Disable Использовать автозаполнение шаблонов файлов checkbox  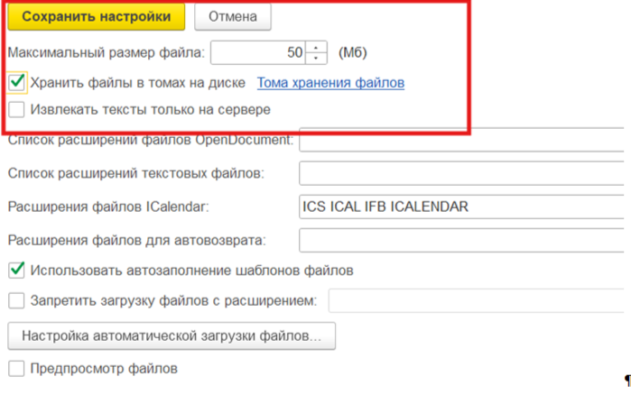click(16, 270)
